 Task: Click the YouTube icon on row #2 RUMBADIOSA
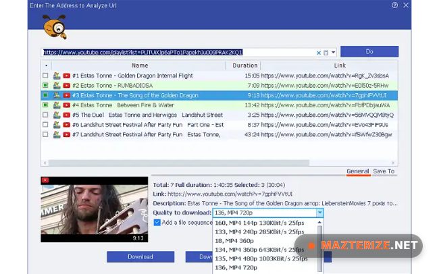(67, 85)
